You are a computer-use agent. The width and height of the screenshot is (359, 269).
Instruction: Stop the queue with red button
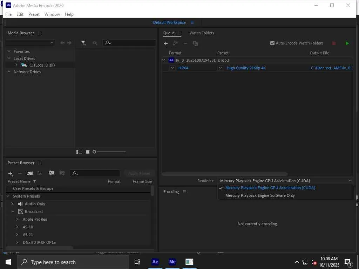click(x=334, y=43)
